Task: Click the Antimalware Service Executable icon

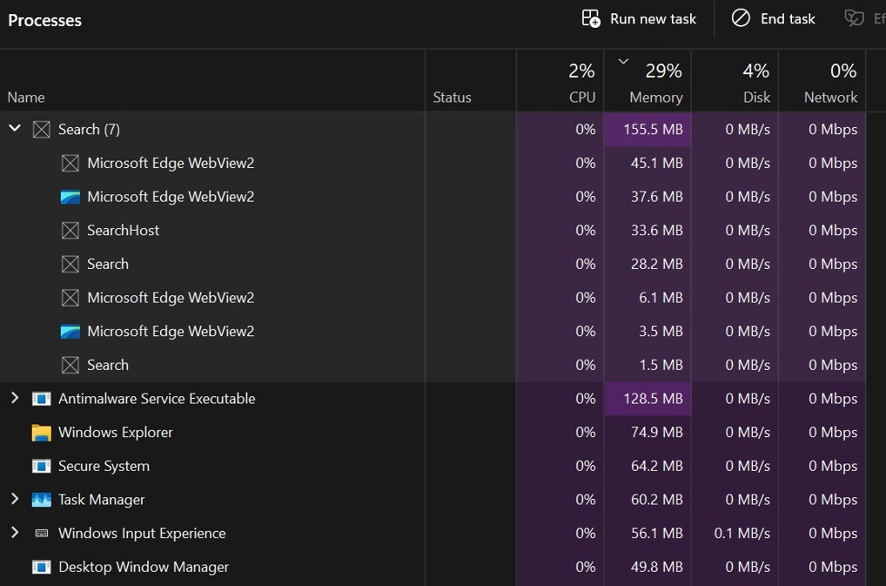Action: pyautogui.click(x=41, y=399)
